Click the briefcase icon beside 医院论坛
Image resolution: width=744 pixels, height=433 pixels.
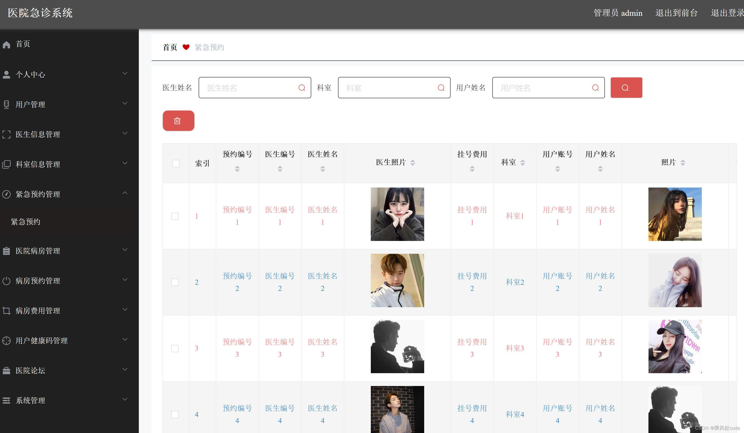click(6, 371)
